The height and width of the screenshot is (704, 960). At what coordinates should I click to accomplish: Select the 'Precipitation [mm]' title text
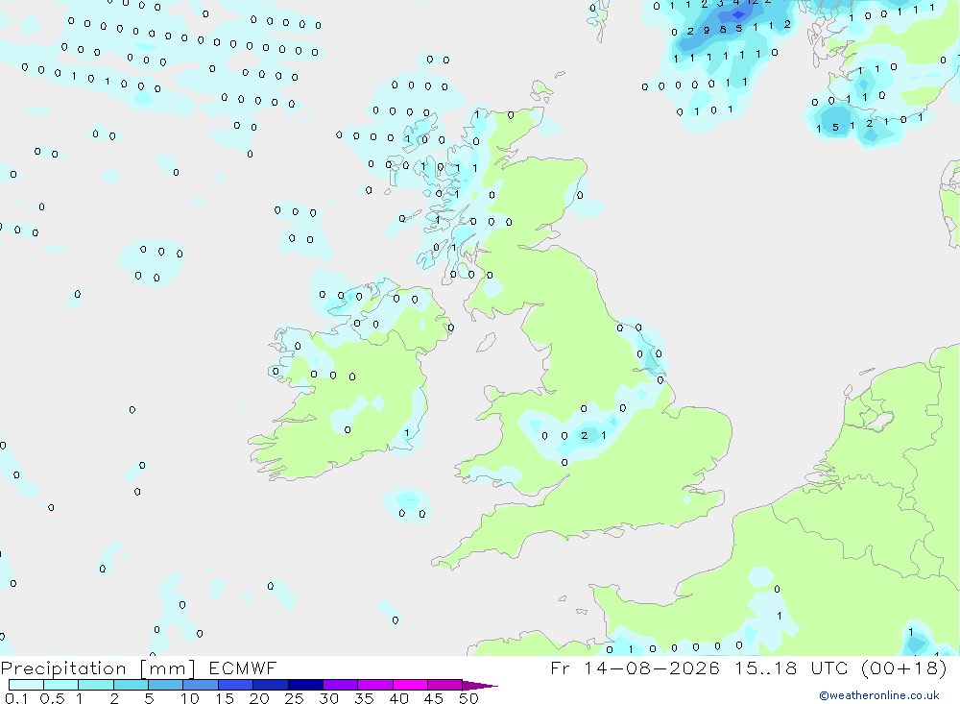tap(98, 668)
